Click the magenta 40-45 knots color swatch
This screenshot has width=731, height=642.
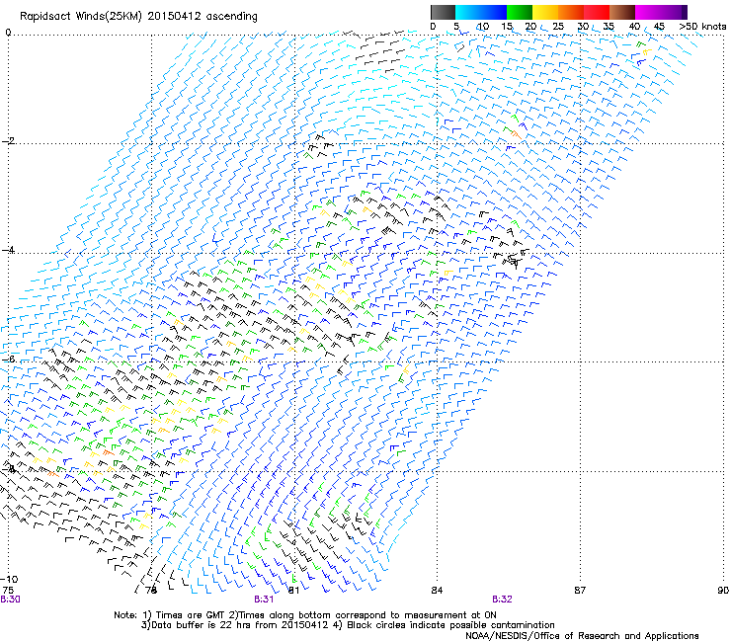(648, 12)
